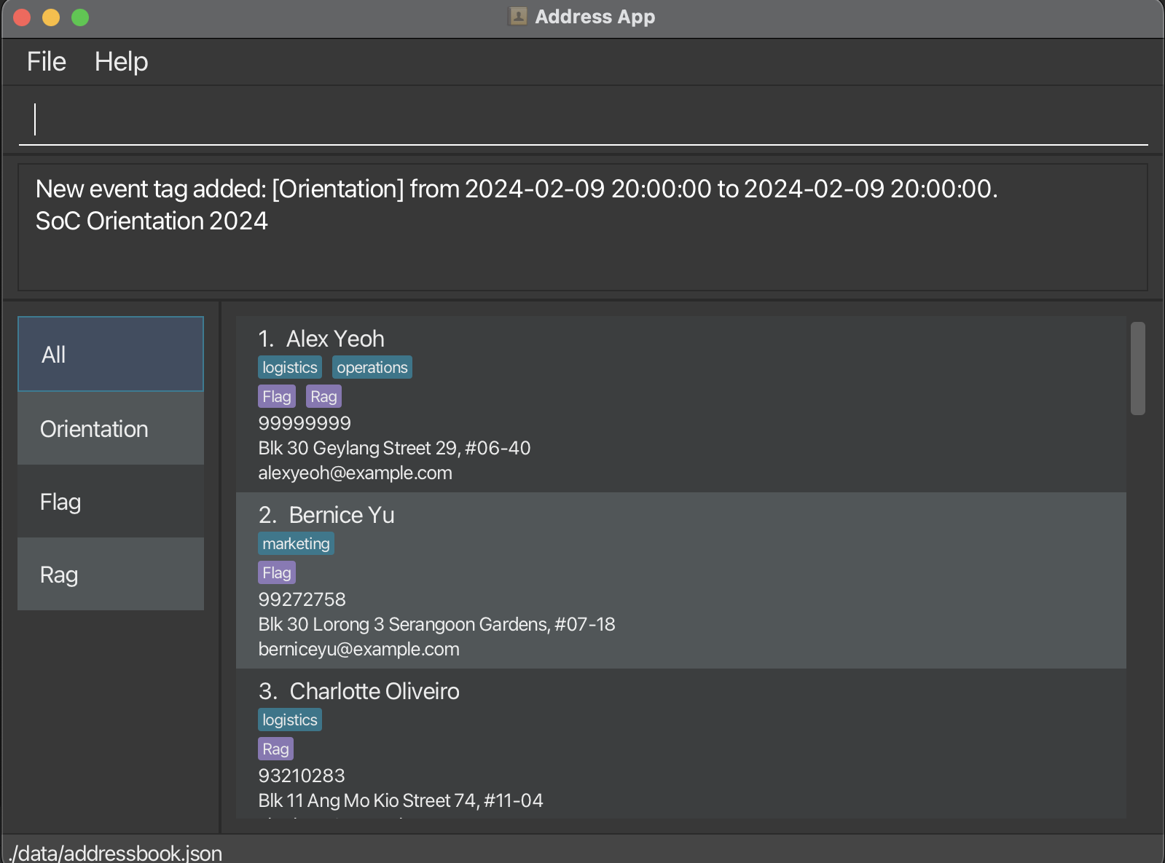Click Alex Yeoh's logistics tag
The image size is (1165, 863).
pyautogui.click(x=290, y=368)
